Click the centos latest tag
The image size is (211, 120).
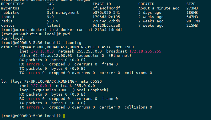[54, 26]
